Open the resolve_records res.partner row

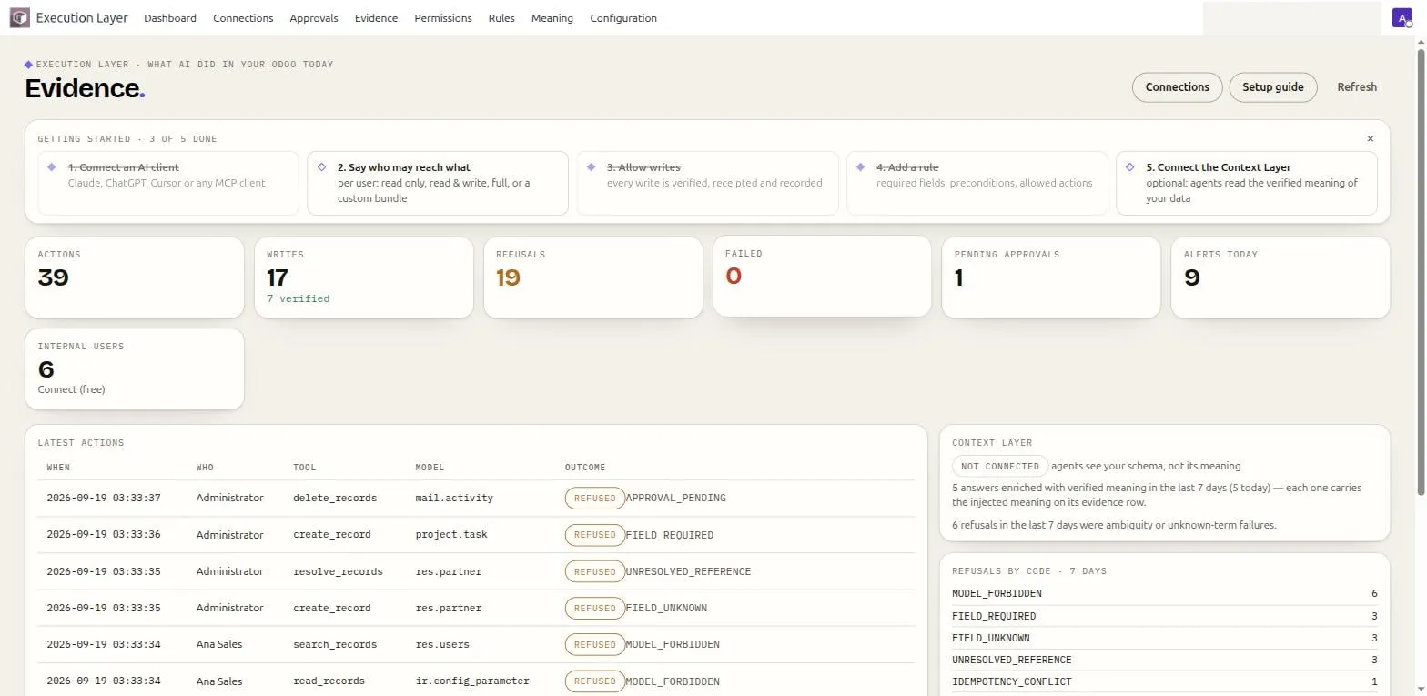coord(476,571)
